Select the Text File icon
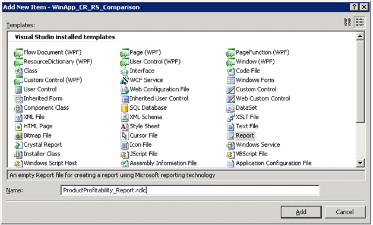 (x=230, y=126)
